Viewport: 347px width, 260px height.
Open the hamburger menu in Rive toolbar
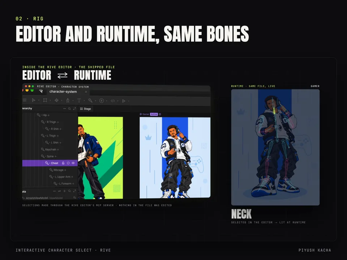click(24, 100)
